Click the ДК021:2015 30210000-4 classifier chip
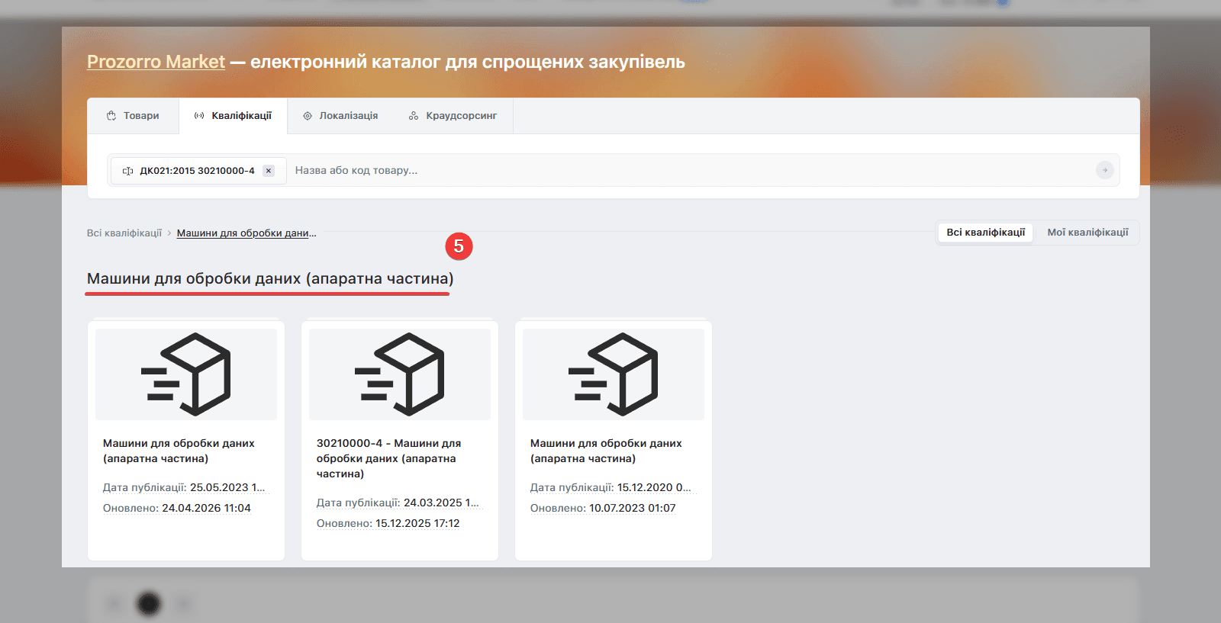 click(197, 171)
